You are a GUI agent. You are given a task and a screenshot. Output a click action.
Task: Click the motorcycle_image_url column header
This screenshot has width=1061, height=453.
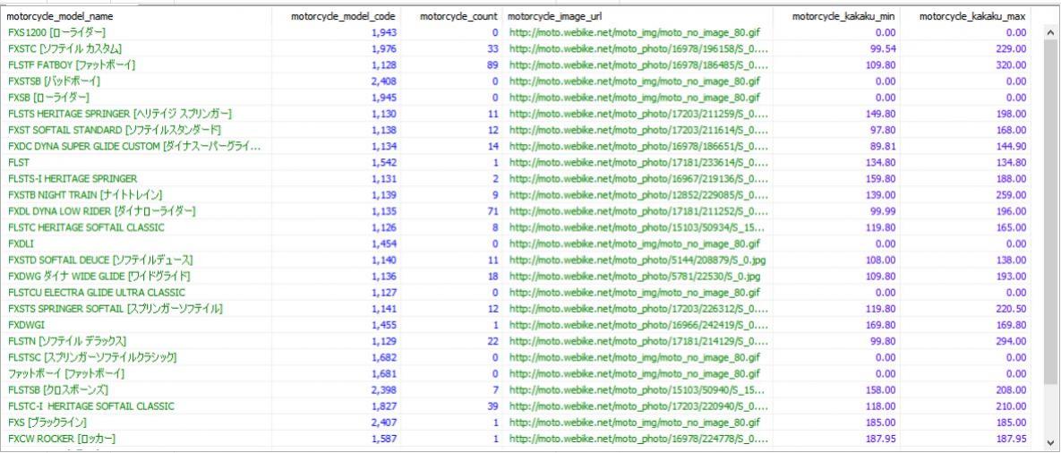pyautogui.click(x=638, y=15)
